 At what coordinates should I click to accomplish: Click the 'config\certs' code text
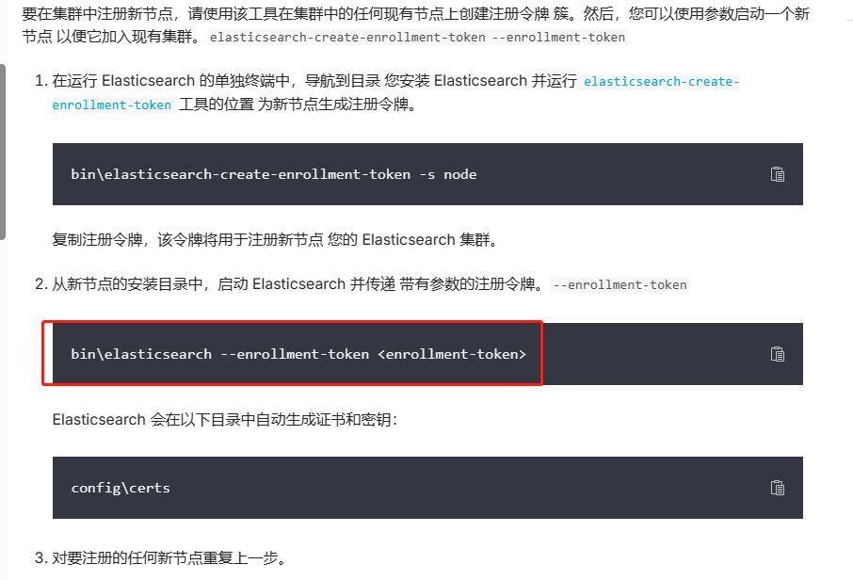(121, 488)
